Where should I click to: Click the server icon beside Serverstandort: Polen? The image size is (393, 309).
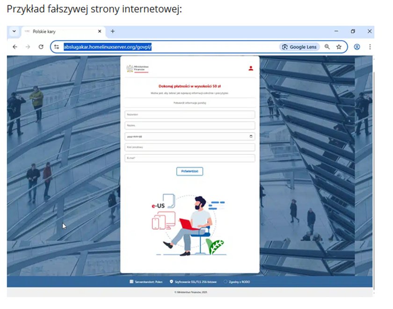coord(131,281)
